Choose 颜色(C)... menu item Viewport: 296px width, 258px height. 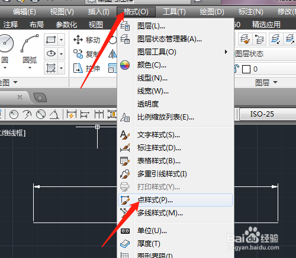point(175,65)
